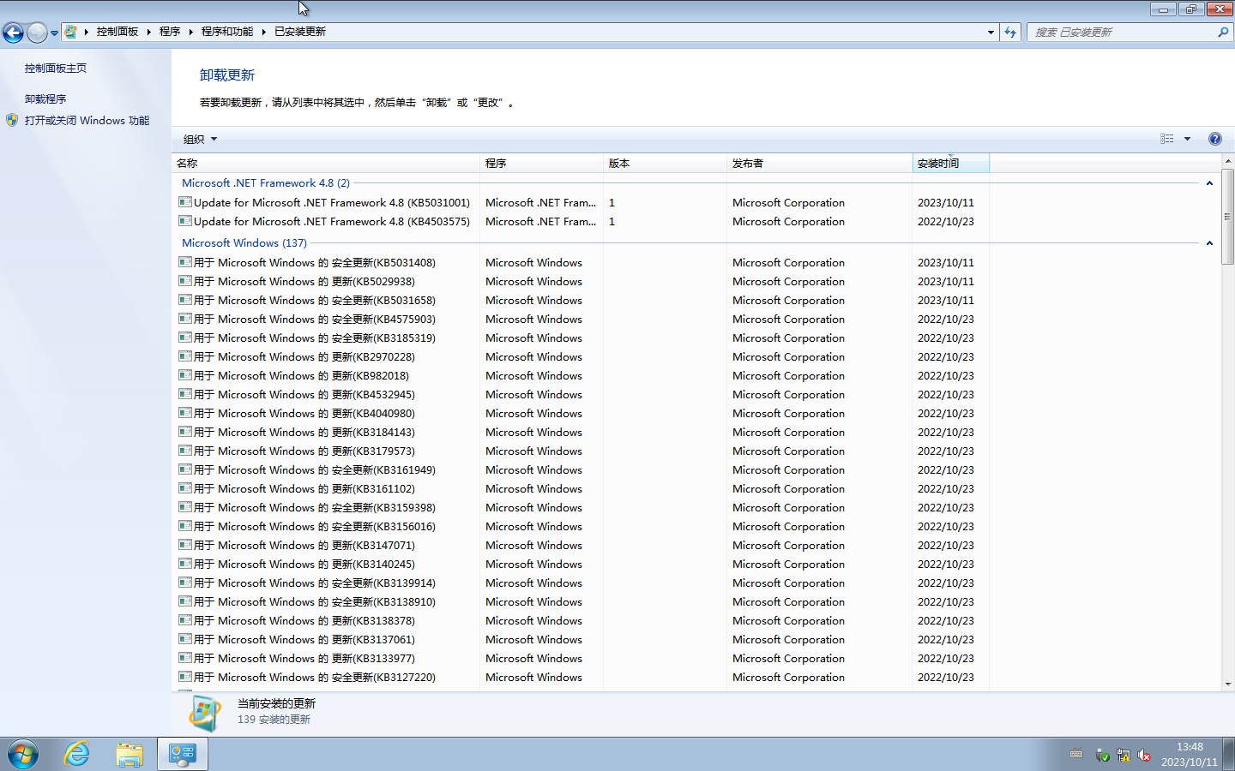The image size is (1235, 771).
Task: Select the 更新(KB3161102) row
Action: [581, 488]
